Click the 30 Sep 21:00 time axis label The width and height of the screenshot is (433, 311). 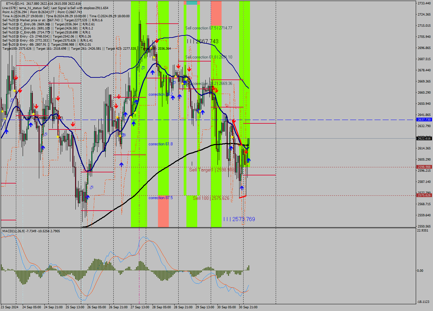pos(248,307)
